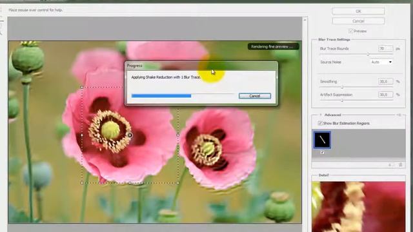413x232 pixels.
Task: Click the "Source Noise" label
Action: pos(330,62)
